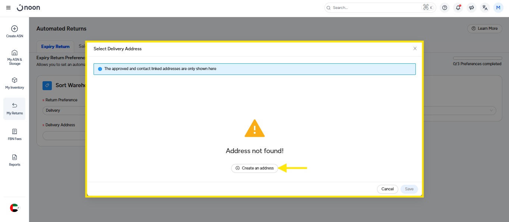
Task: Open the Return Preference Delivery dropdown
Action: pos(63,110)
